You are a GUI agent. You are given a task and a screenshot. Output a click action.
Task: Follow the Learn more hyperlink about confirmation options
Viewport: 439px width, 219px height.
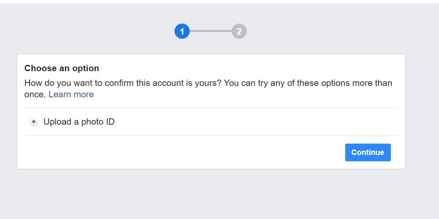71,94
